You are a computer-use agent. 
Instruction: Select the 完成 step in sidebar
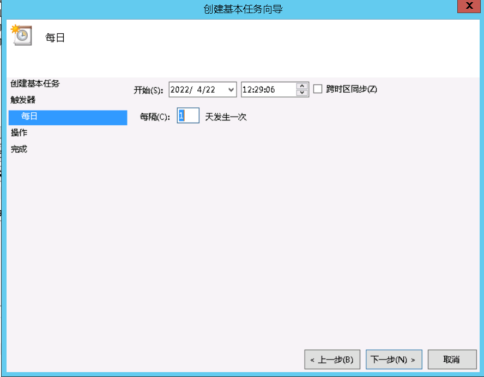click(x=19, y=149)
